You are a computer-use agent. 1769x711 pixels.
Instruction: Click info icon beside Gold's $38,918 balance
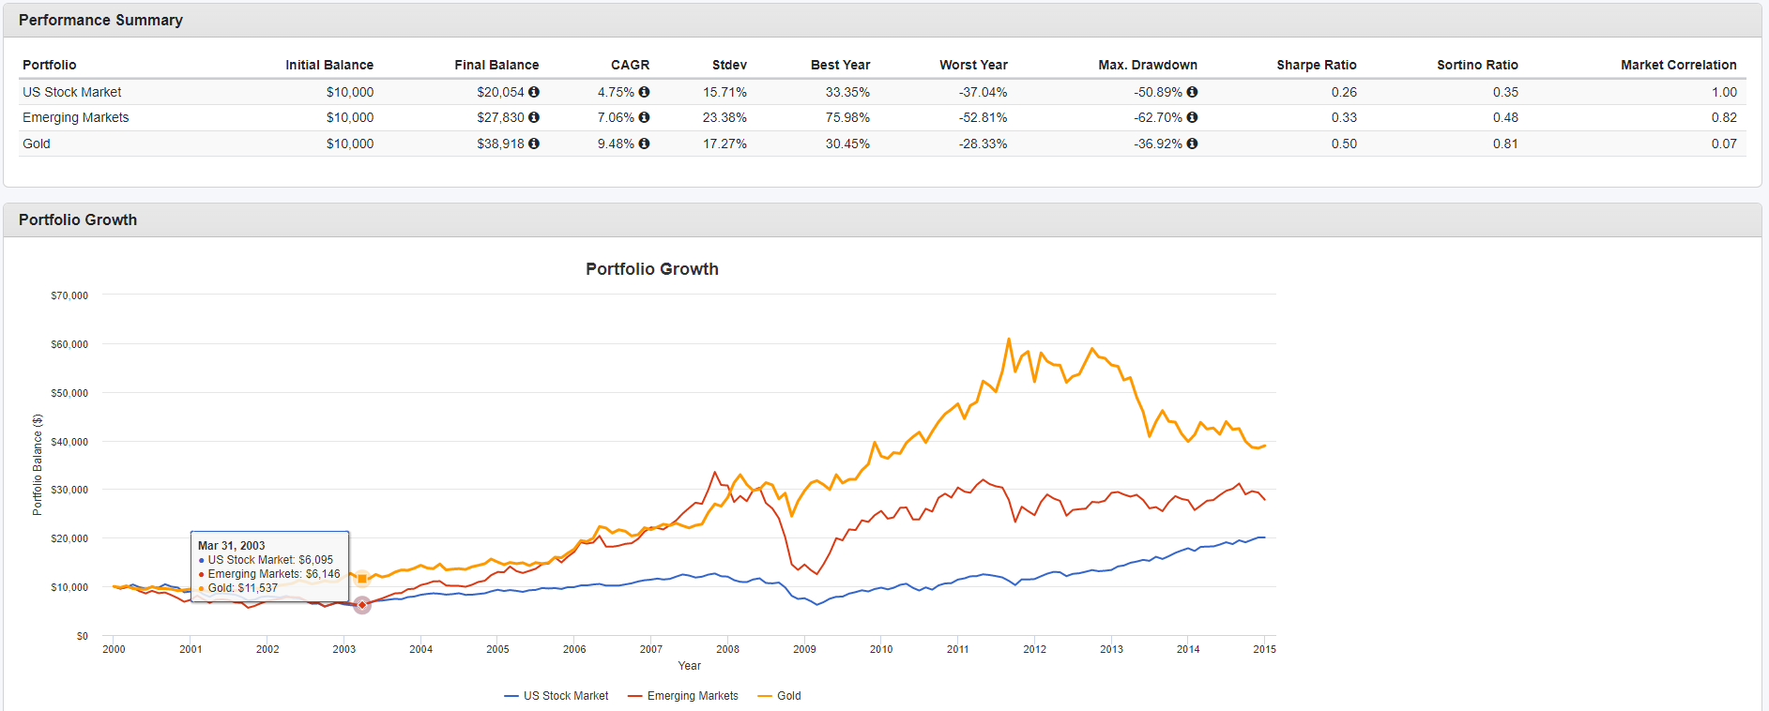[x=534, y=144]
